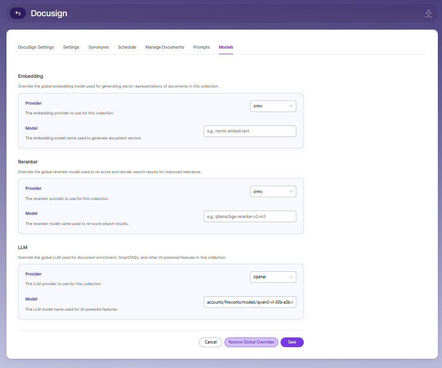Image resolution: width=442 pixels, height=368 pixels.
Task: Expand the Reranker provider dropdown
Action: 273,191
